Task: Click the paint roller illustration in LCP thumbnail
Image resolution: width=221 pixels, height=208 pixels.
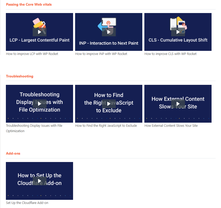Action: [38, 22]
